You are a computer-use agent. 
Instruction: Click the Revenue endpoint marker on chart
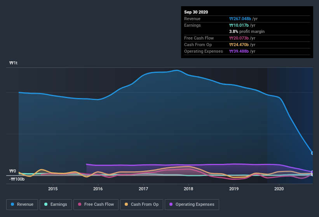[x=312, y=153]
